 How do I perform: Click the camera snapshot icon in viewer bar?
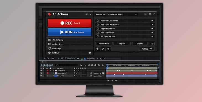[78, 58]
